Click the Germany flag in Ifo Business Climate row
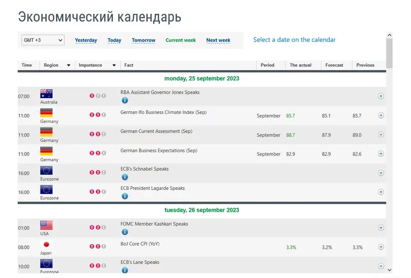411x278 pixels. coord(46,113)
